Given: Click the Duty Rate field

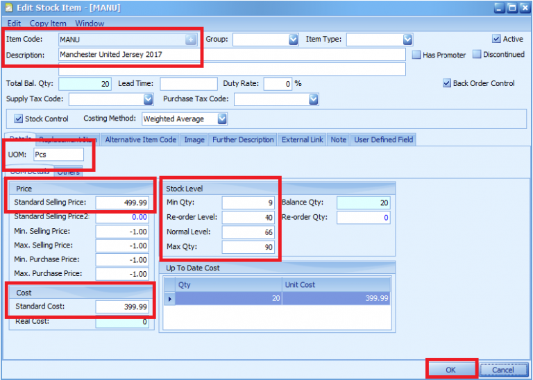Looking at the screenshot, I should (x=278, y=83).
